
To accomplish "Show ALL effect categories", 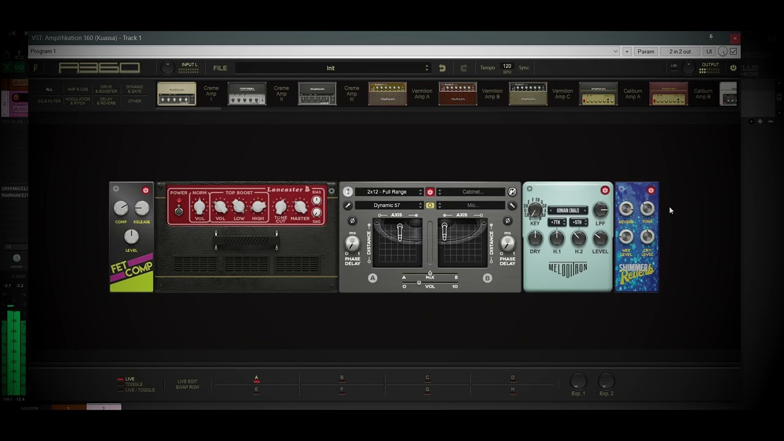I will 50,89.
